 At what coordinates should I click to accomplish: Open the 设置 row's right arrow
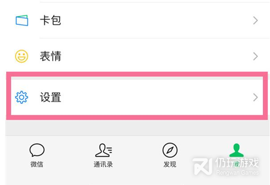[255, 97]
